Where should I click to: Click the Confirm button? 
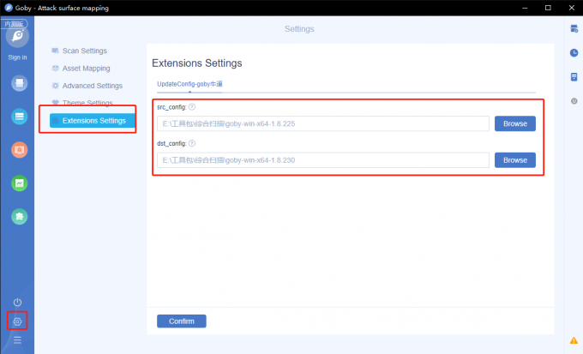182,321
